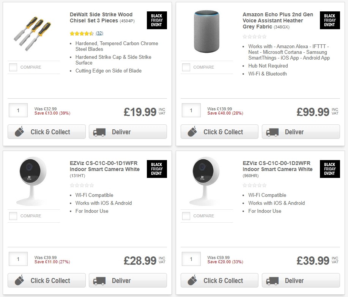Rate the Echo Plus by clicking its empty star row
The width and height of the screenshot is (348, 297).
pos(255,36)
